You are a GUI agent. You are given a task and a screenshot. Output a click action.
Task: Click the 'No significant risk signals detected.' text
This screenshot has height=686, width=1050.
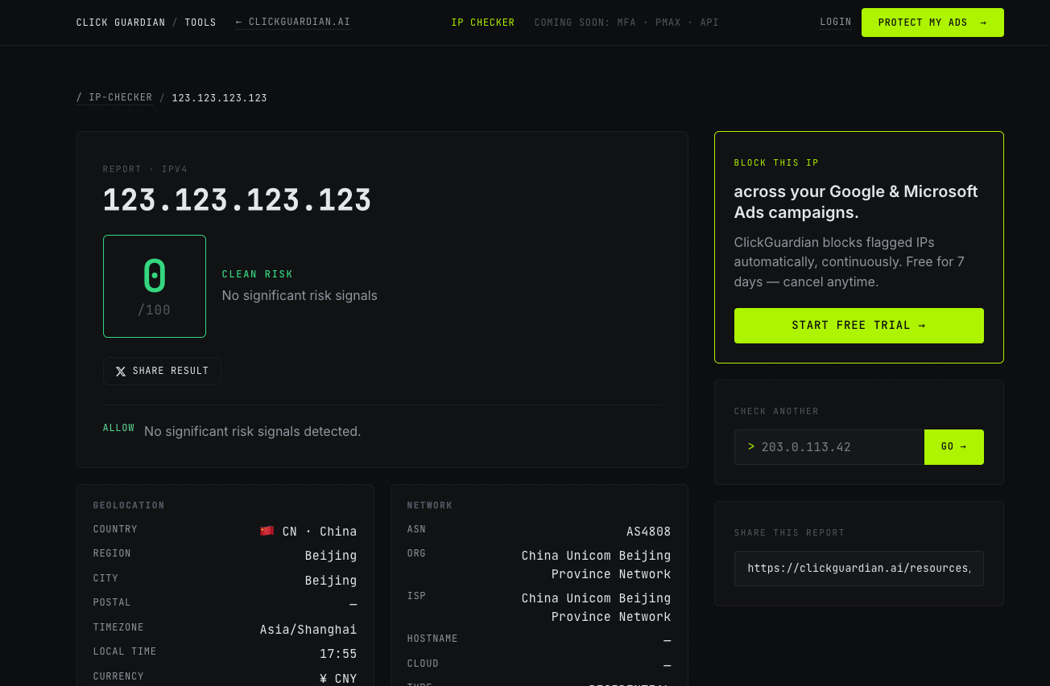point(253,432)
